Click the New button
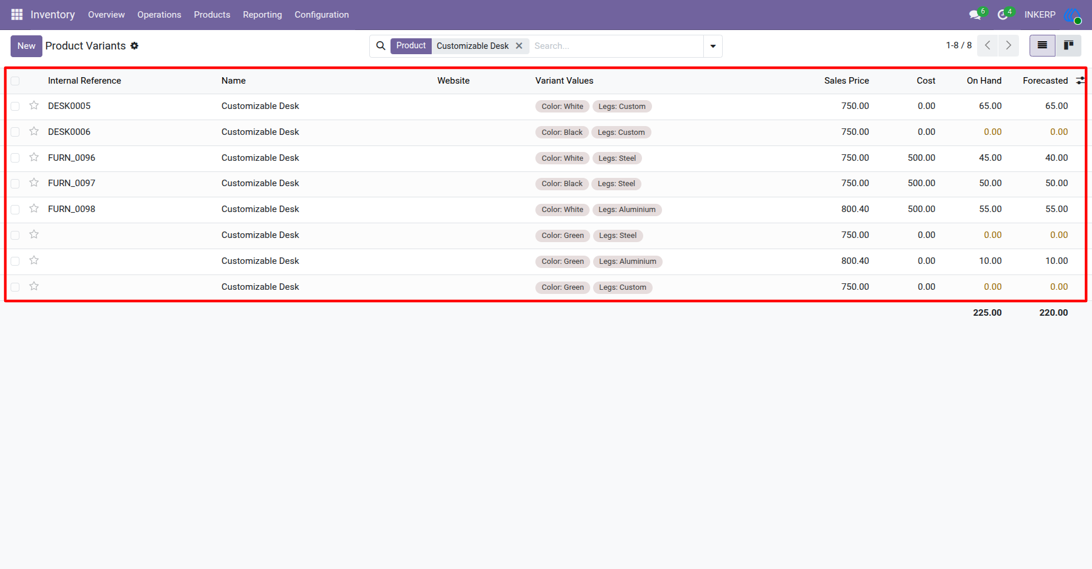The height and width of the screenshot is (569, 1092). (x=27, y=46)
